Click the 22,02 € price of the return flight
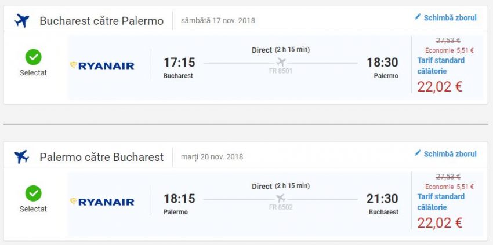Image resolution: width=493 pixels, height=245 pixels. (x=440, y=222)
